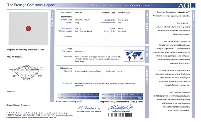Screen dimensions: 201x122
Task: Click the world map origin image
Action: [134, 56]
